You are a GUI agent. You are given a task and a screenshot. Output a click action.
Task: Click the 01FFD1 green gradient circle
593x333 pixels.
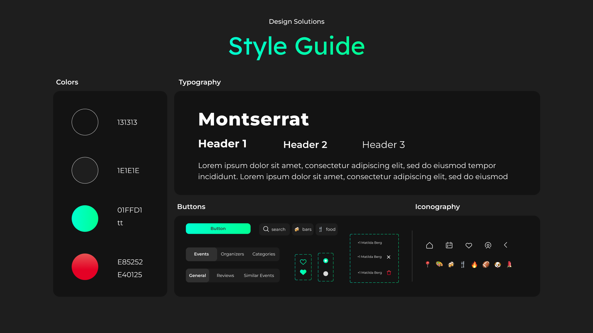tap(85, 219)
